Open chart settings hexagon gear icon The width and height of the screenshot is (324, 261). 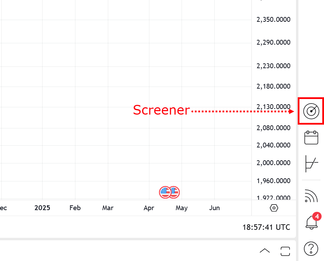pyautogui.click(x=274, y=208)
